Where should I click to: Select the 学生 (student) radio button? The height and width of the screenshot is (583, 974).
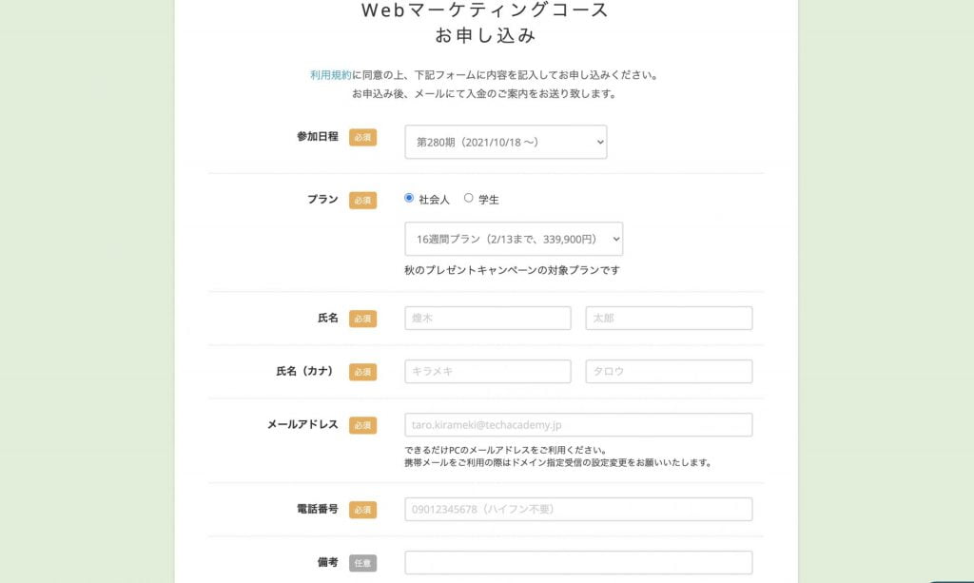[x=467, y=199]
